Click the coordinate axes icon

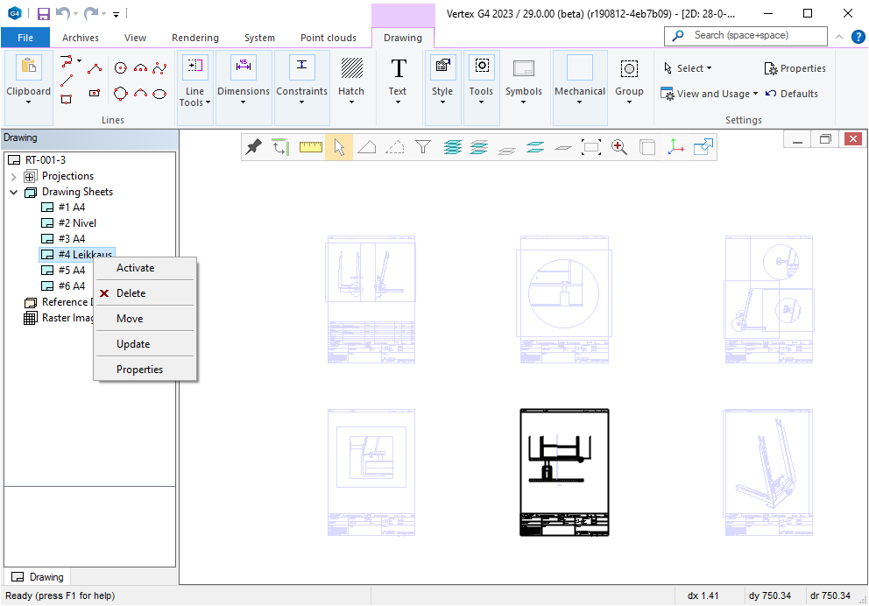pyautogui.click(x=675, y=148)
